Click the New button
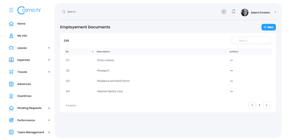The image size is (290, 140). pos(268,27)
